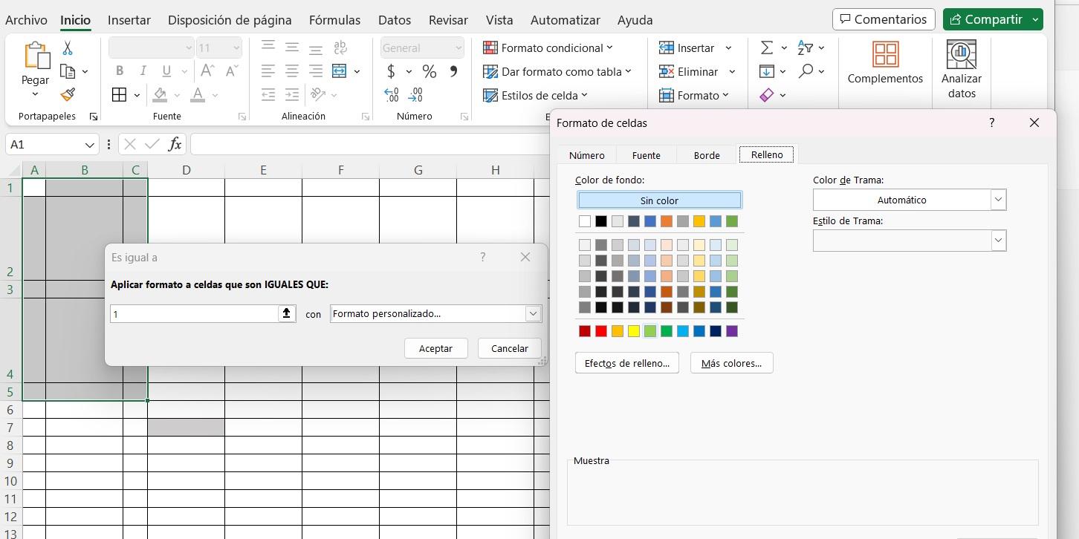Screen dimensions: 1079x539
Task: Click the Copiar icon in Portapapeles
Action: pyautogui.click(x=68, y=71)
